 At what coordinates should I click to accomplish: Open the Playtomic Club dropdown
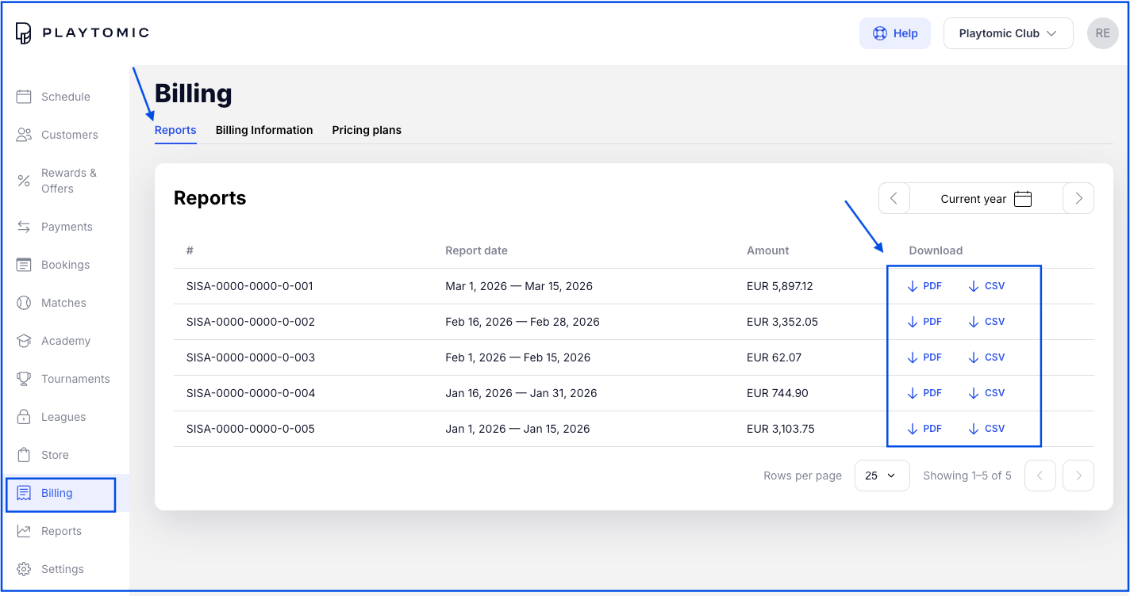(1008, 33)
